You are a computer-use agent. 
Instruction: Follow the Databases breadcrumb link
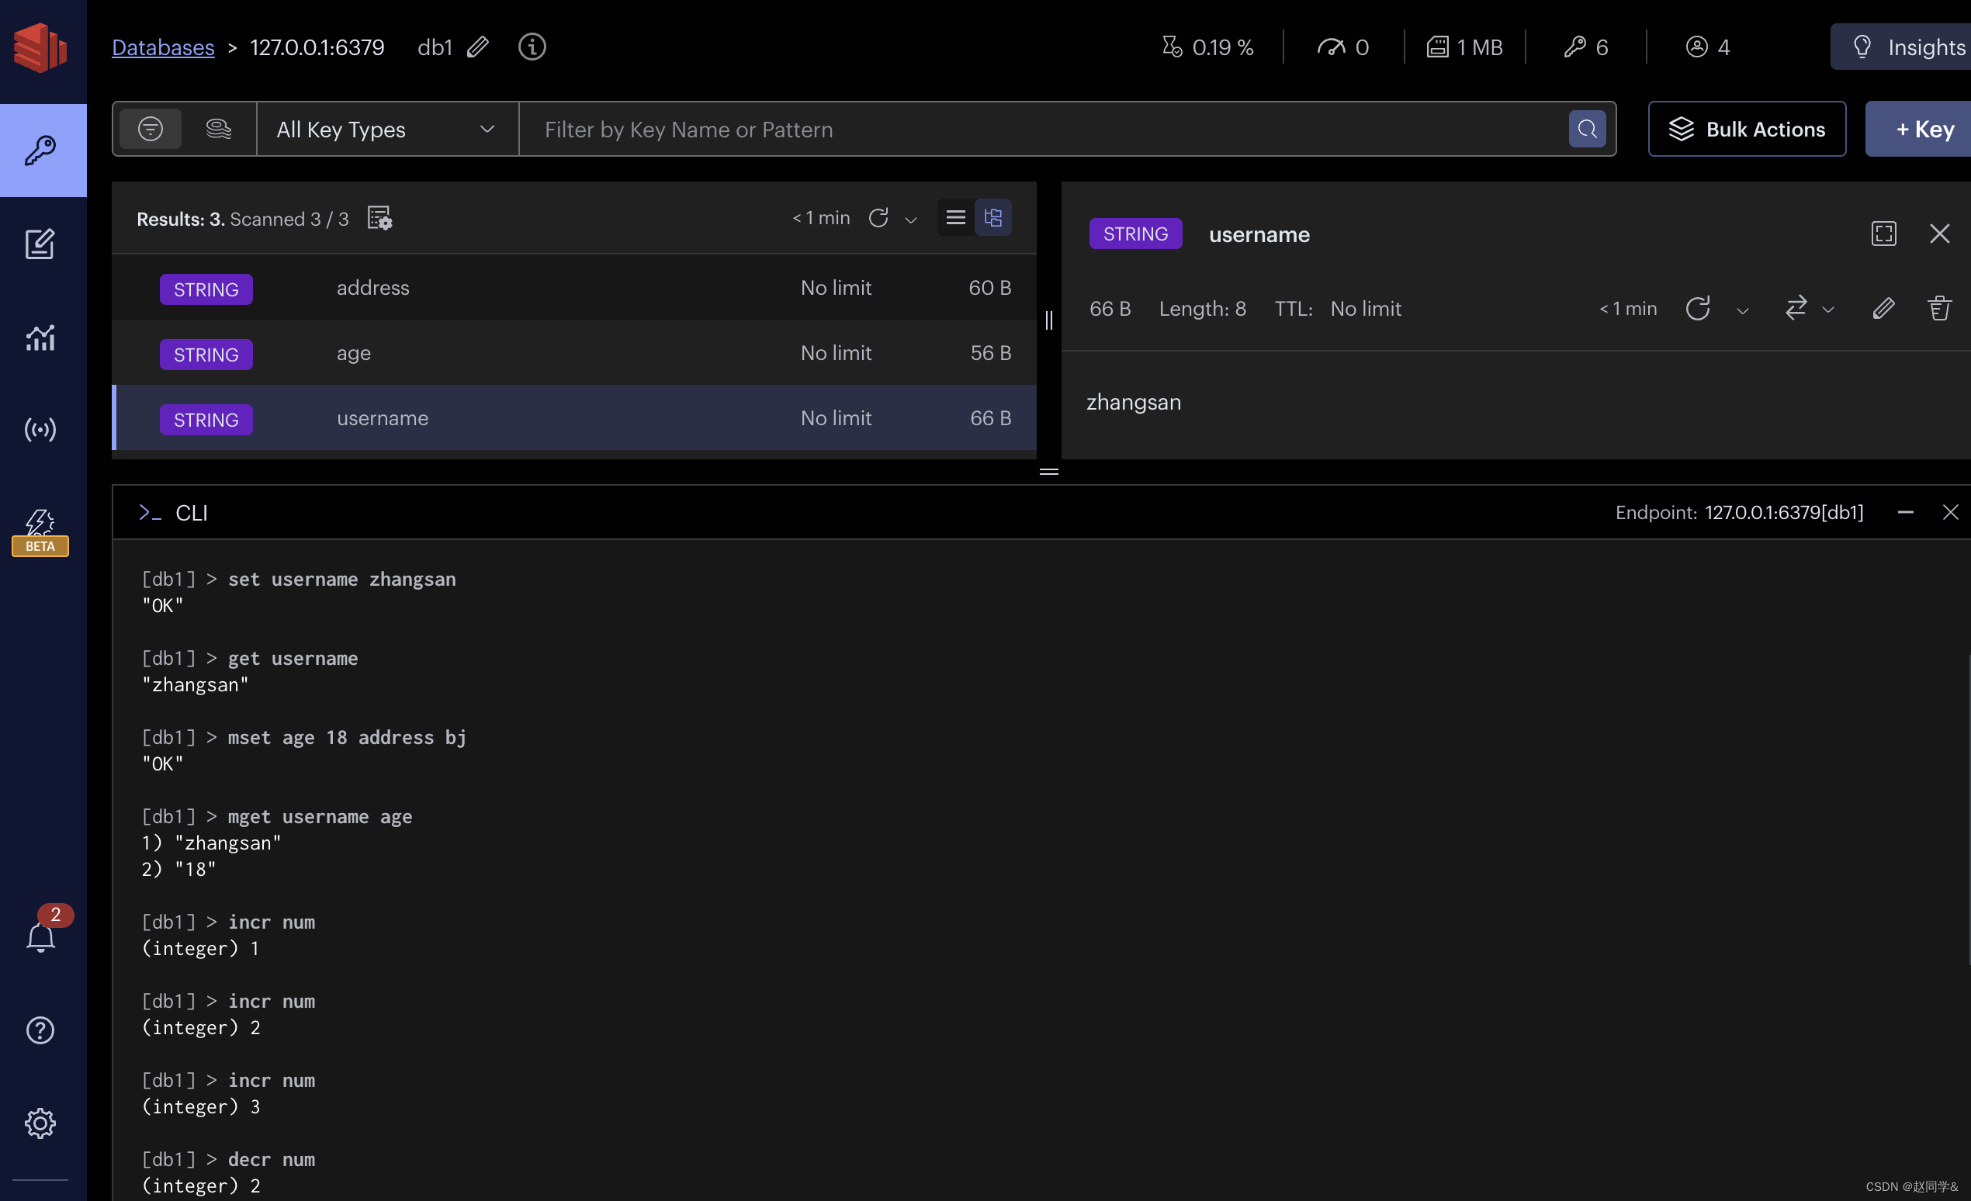[163, 47]
